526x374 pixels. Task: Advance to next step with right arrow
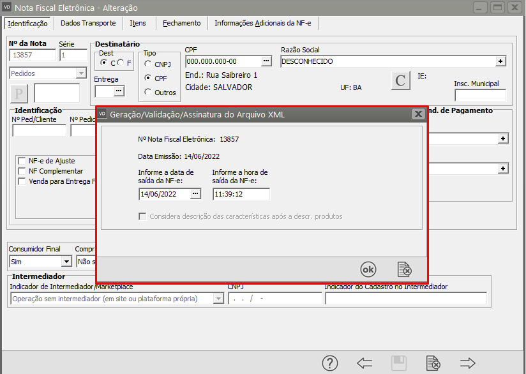[x=468, y=363]
